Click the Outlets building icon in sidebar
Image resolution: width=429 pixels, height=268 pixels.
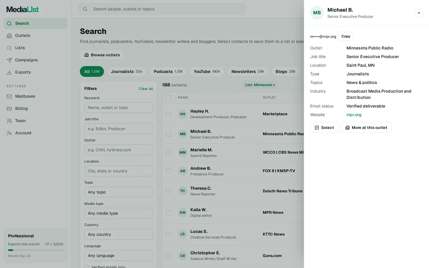9,36
